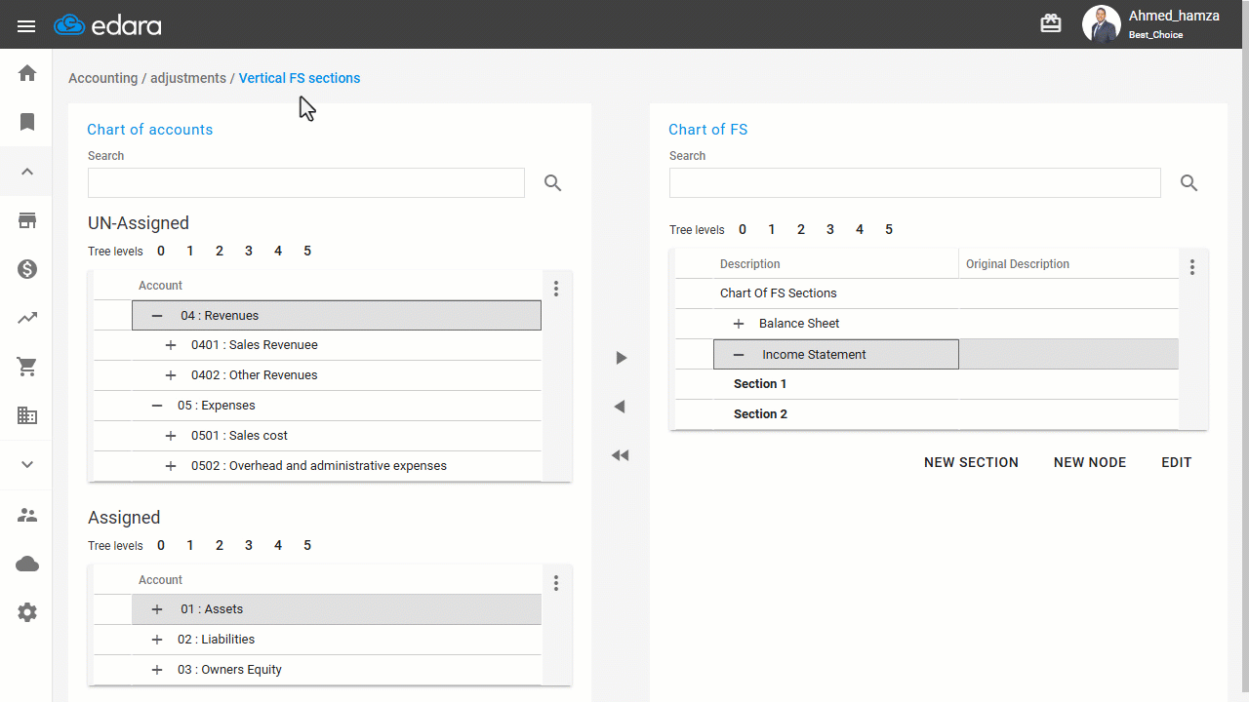Image resolution: width=1249 pixels, height=702 pixels.
Task: Expand 0401 : Sales Revenuee node
Action: tap(171, 345)
